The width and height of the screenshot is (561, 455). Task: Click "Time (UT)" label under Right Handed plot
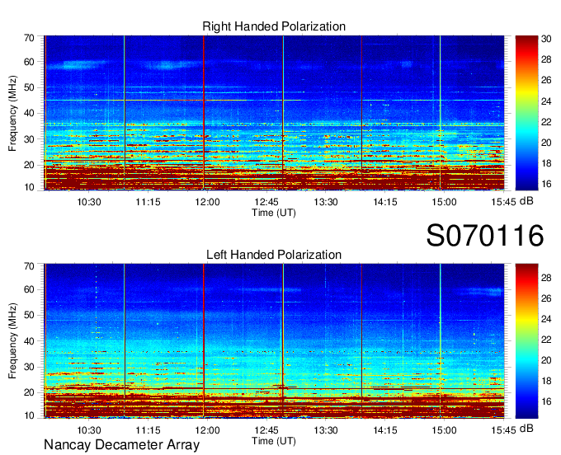(x=274, y=213)
